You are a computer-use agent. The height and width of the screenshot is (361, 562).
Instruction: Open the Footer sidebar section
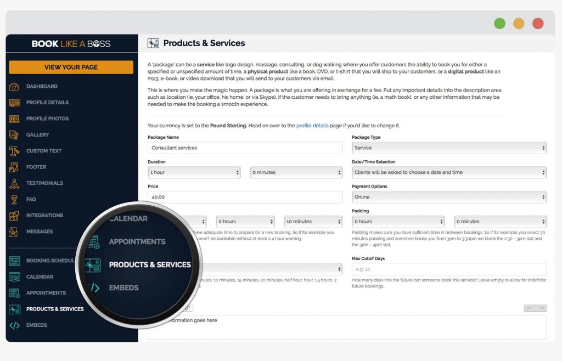click(36, 167)
